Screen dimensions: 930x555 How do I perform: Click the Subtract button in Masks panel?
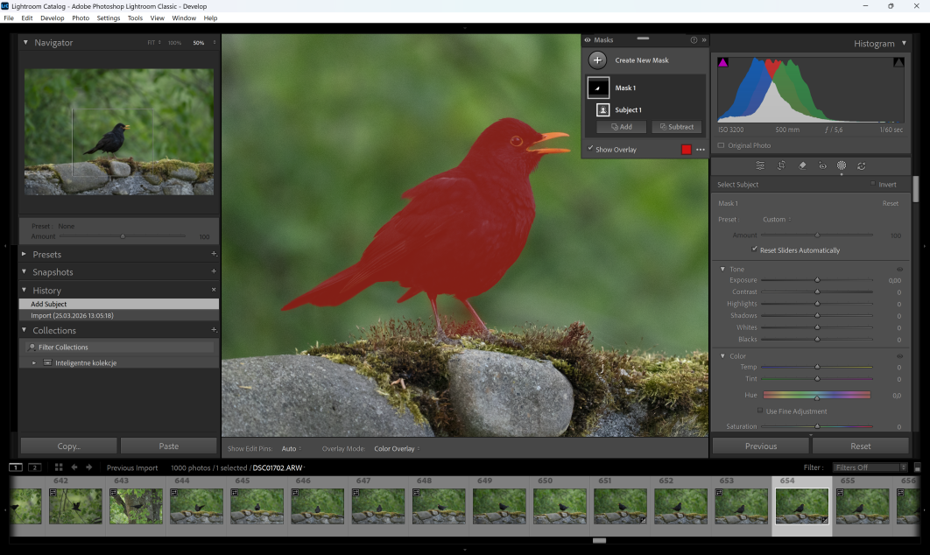click(x=677, y=127)
